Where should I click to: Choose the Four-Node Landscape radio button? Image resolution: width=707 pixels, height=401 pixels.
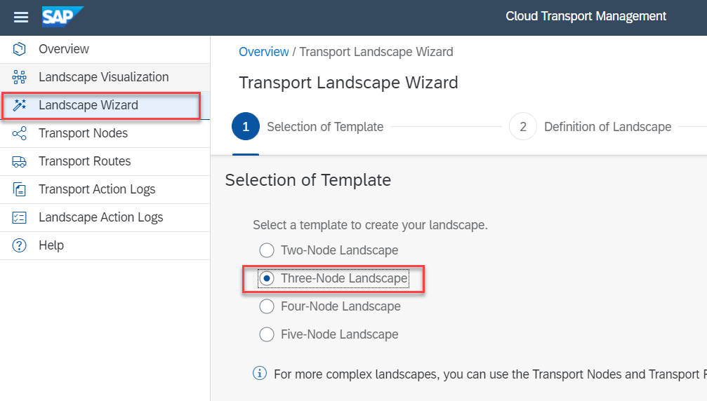click(x=267, y=306)
